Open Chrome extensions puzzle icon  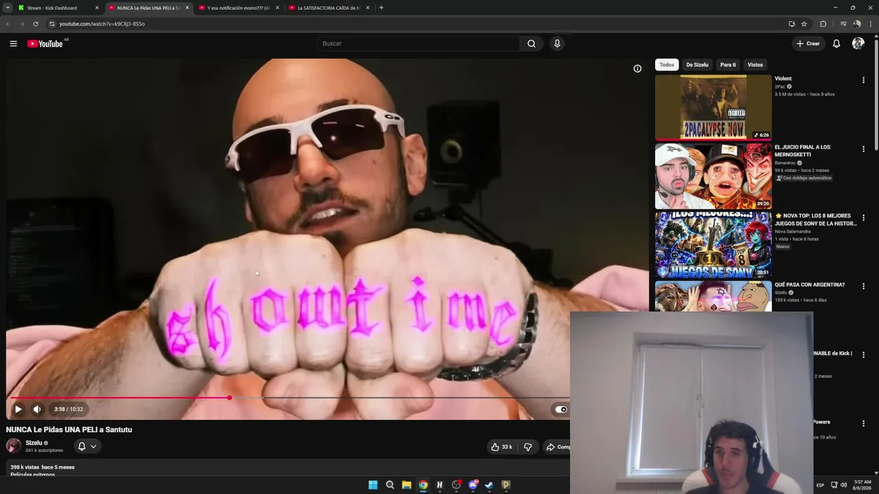pos(823,23)
